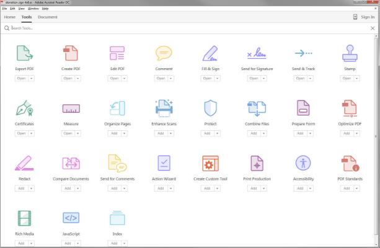Click the Stamp tool icon
Screen dimensions: 380x248
pos(350,54)
